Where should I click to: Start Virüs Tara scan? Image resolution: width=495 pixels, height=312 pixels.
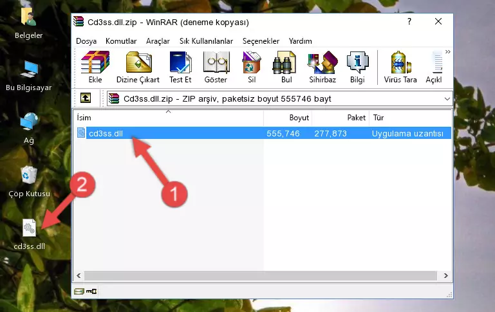click(x=400, y=67)
